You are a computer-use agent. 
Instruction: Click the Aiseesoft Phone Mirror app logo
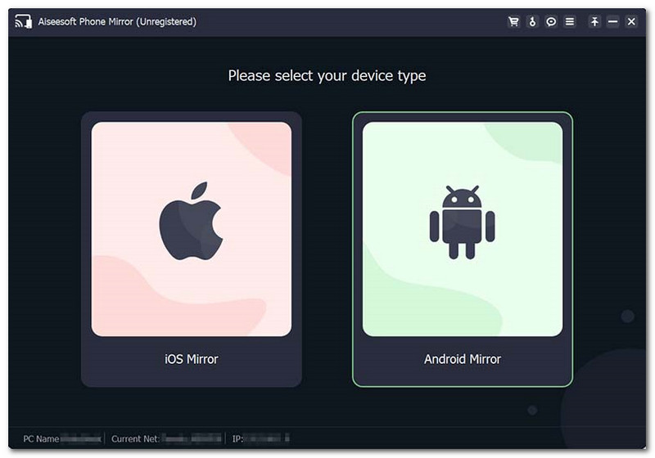[x=24, y=21]
